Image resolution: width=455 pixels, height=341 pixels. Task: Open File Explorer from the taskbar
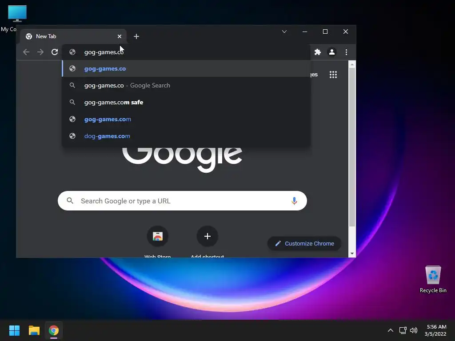click(x=34, y=330)
